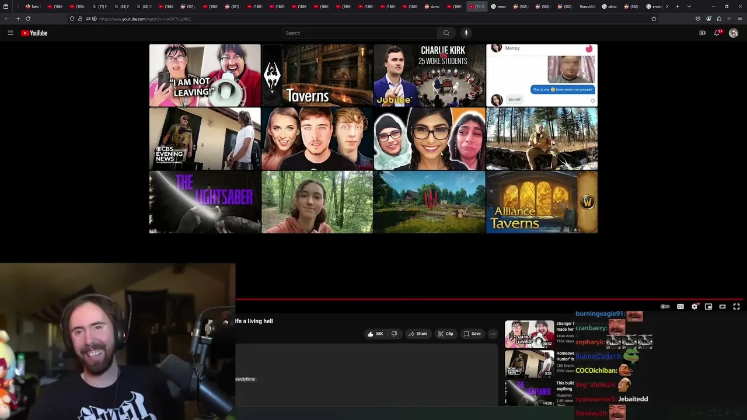Open the CBS Evening News endscreen video

(x=205, y=139)
